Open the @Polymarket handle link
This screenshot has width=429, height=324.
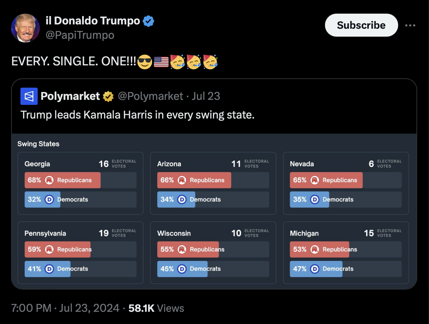151,96
